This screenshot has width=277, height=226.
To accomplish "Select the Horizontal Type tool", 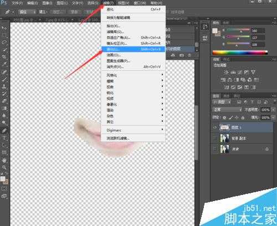I will [x=4, y=138].
